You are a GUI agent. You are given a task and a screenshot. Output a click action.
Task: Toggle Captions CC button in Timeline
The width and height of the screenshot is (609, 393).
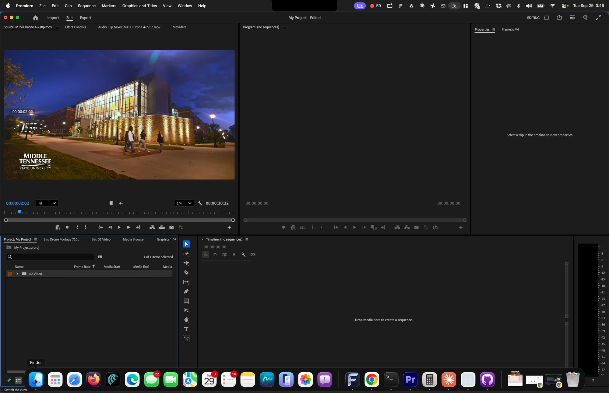253,255
